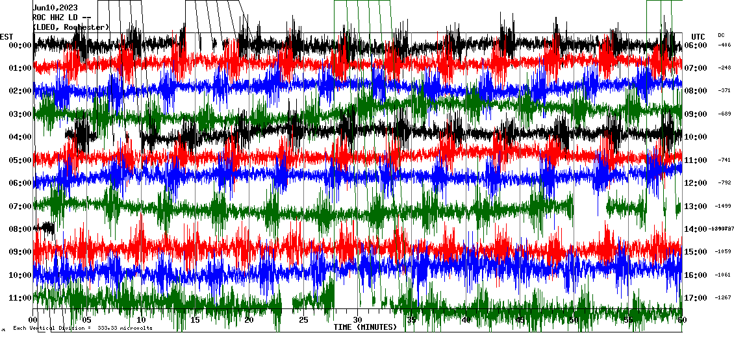Screen dimensions: 734x337
Task: Select the 05:00 EST row label
Action: 19,160
